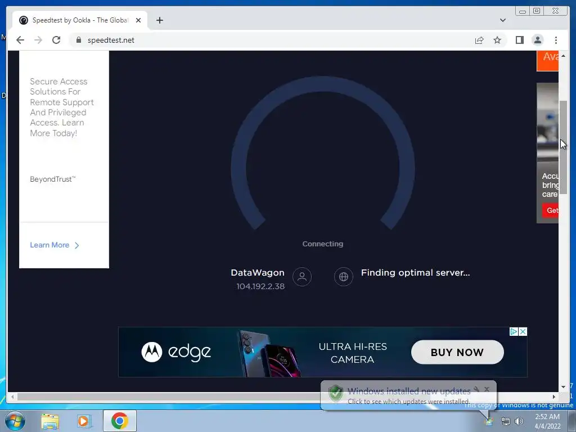Click the horizontal scrollbar right arrow
The width and height of the screenshot is (576, 432).
tap(554, 397)
